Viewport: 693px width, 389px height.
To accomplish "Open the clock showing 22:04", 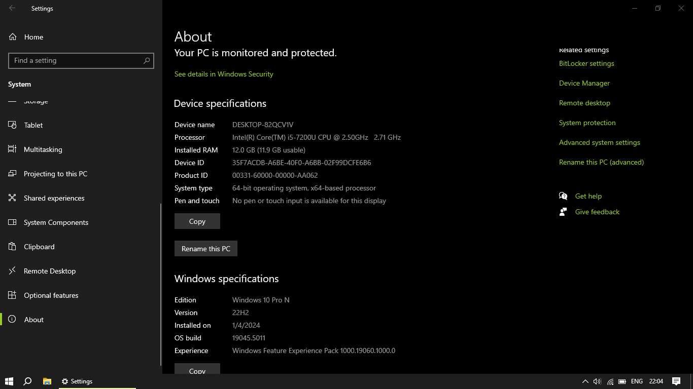I will point(656,381).
